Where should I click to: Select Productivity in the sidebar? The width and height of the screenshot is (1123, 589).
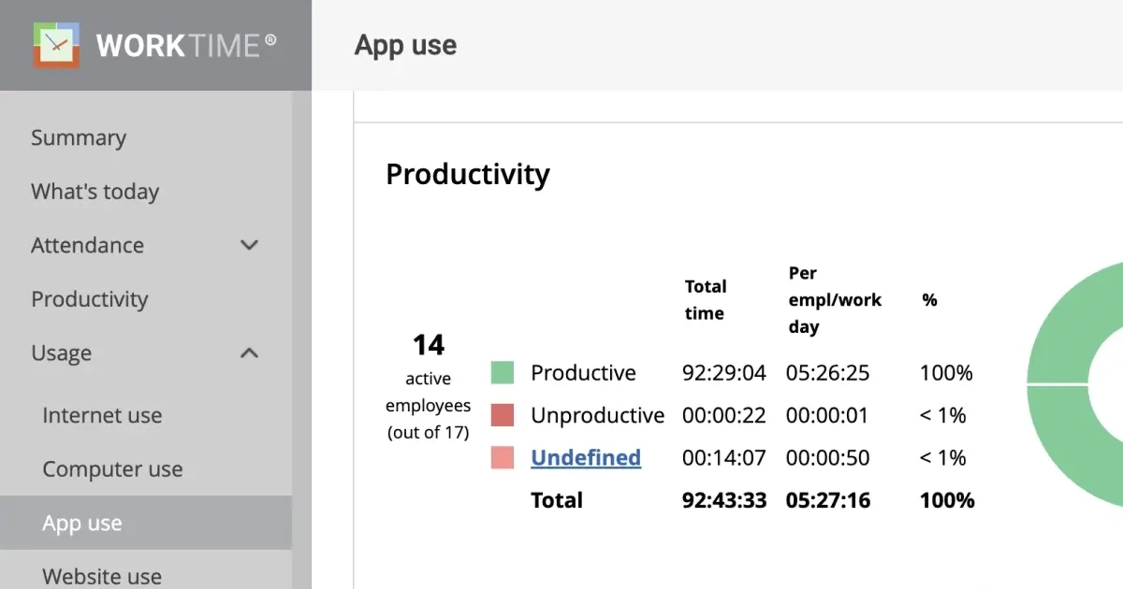coord(90,299)
